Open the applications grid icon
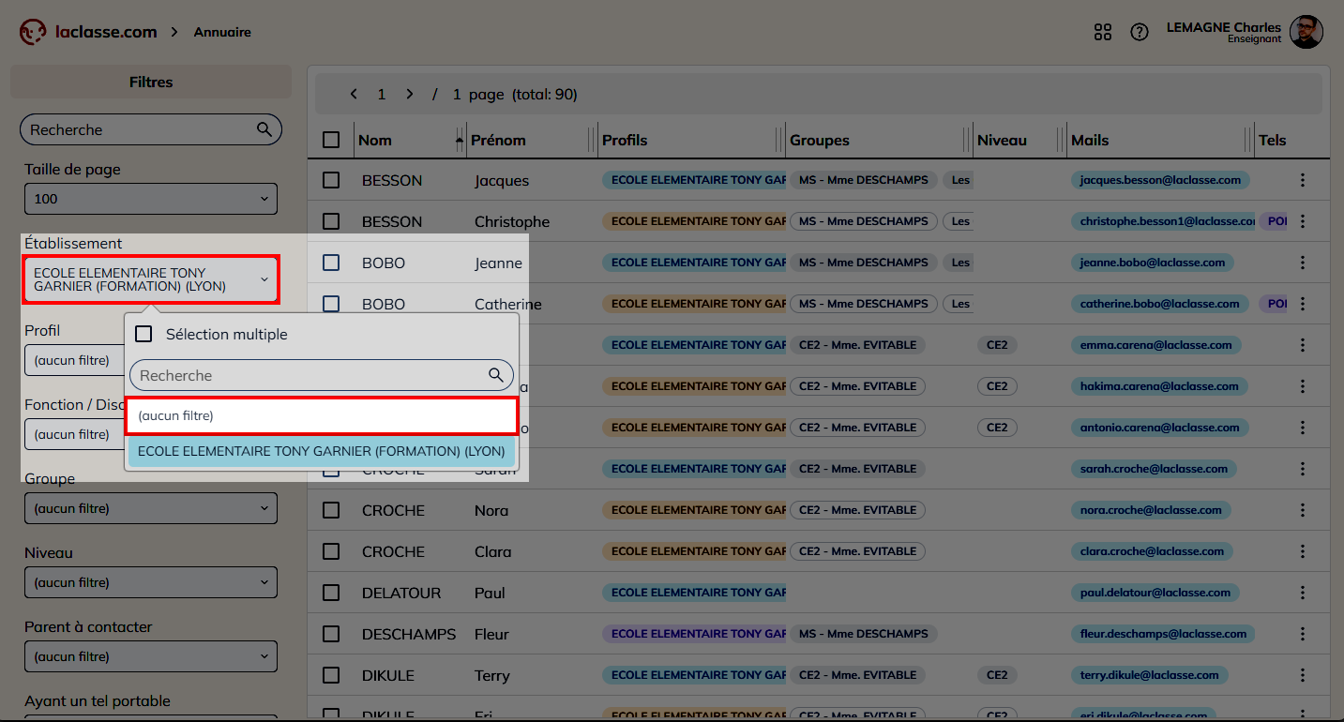The width and height of the screenshot is (1344, 722). (x=1103, y=32)
